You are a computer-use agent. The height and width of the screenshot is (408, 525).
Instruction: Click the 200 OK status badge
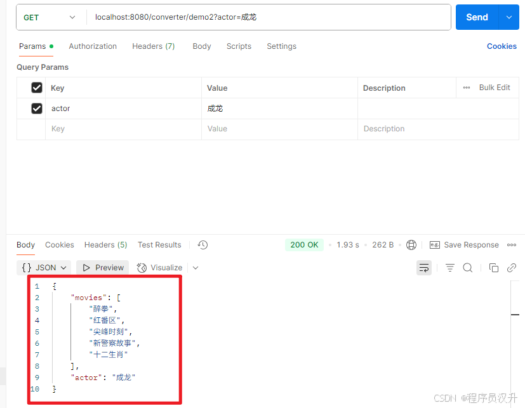click(304, 245)
